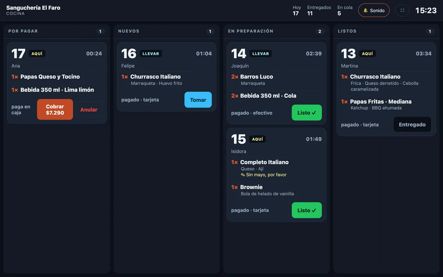Image resolution: width=443 pixels, height=277 pixels.
Task: Mark order 14 as Listo
Action: coord(307,113)
